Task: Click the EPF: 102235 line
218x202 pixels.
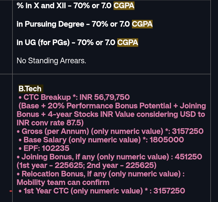Action: click(44, 148)
